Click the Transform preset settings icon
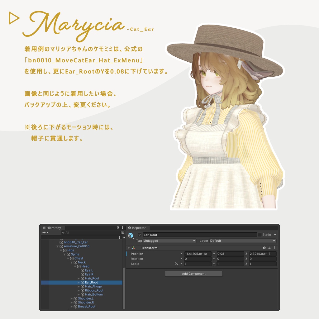Image resolution: width=319 pixels, height=319 pixels. [x=269, y=248]
